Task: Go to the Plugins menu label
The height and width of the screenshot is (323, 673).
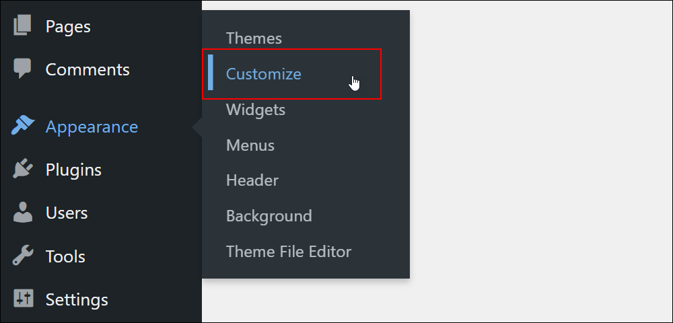Action: pos(73,170)
